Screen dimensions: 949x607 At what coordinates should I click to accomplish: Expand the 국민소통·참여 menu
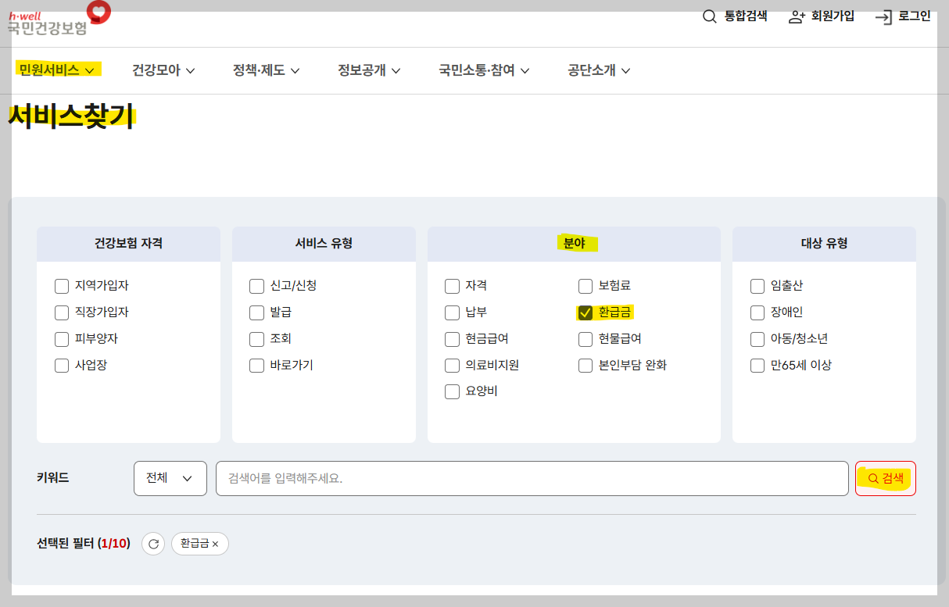484,70
